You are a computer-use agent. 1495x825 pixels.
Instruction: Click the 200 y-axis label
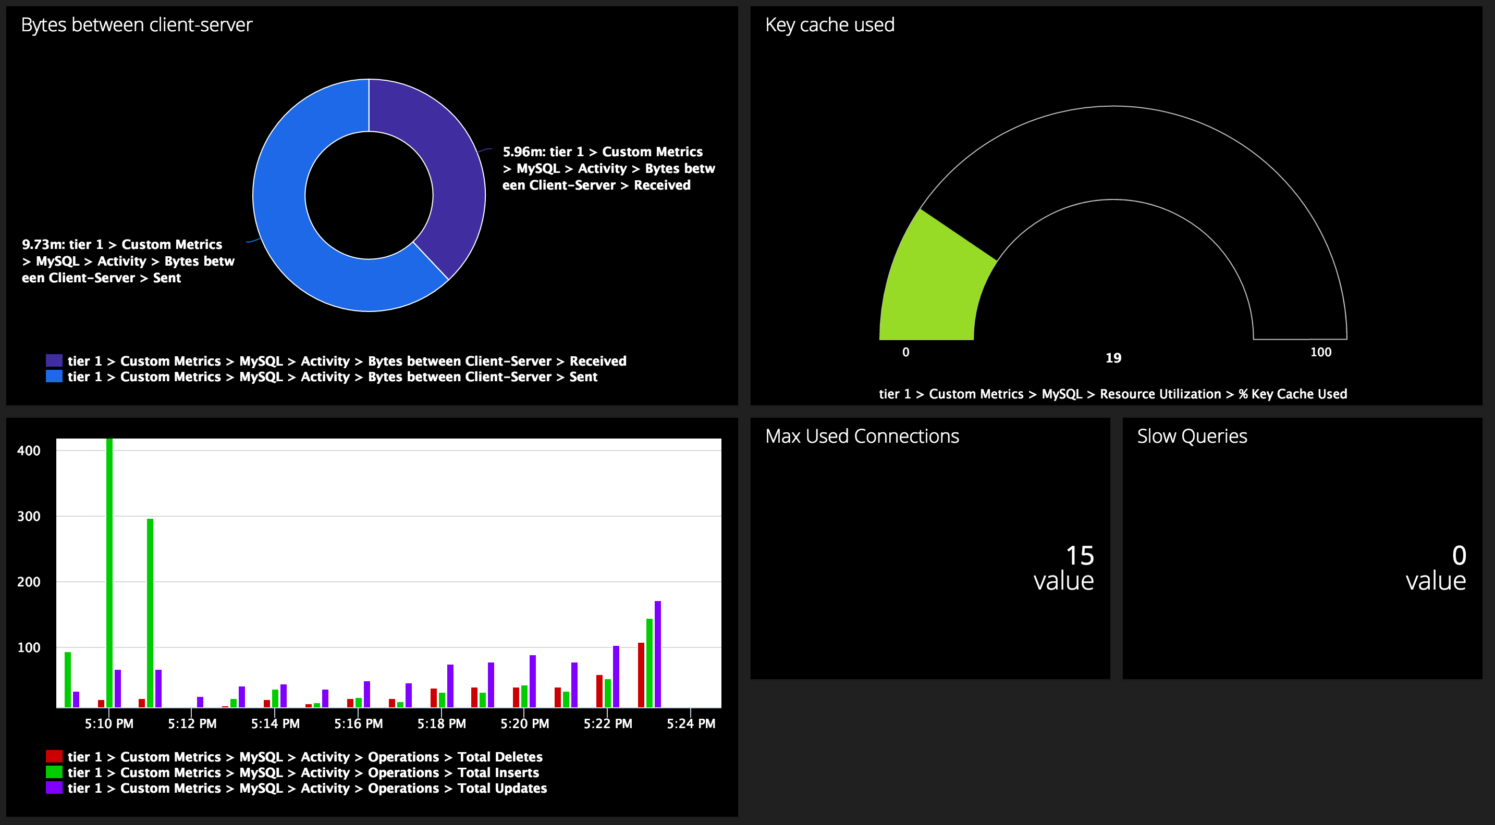(29, 581)
